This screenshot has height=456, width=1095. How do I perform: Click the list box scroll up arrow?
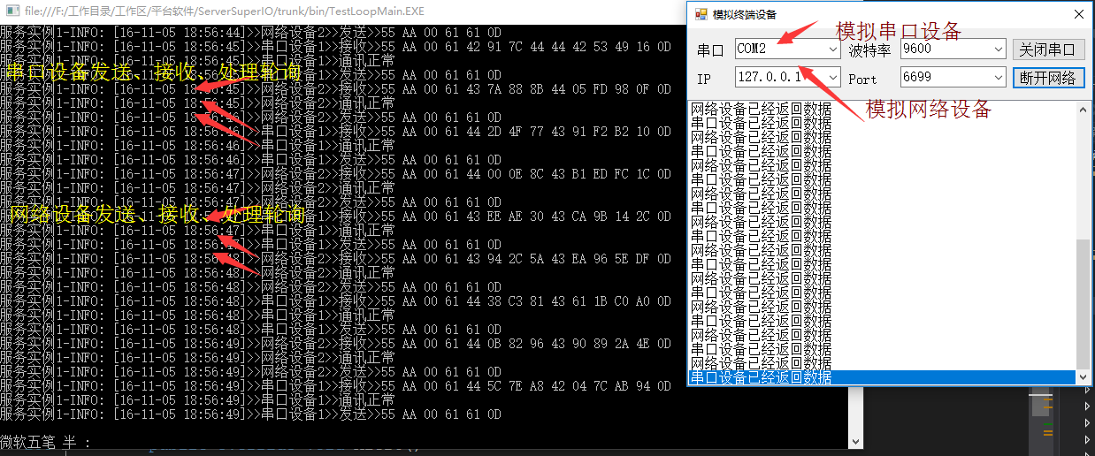click(1084, 109)
